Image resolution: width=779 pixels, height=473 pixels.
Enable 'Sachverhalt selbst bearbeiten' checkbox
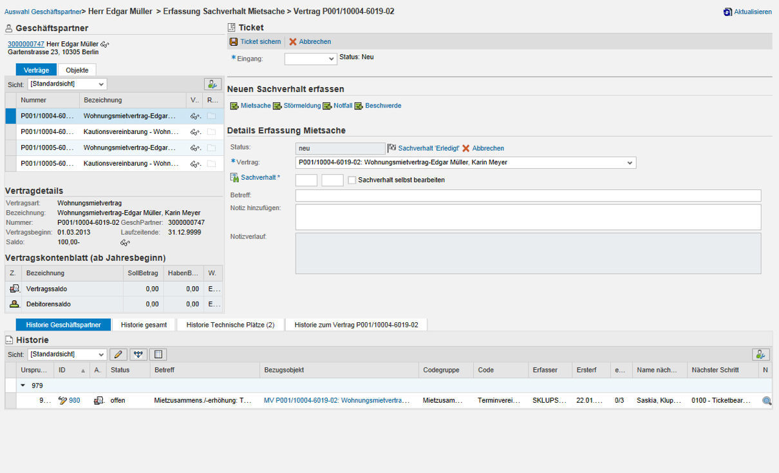tap(352, 180)
